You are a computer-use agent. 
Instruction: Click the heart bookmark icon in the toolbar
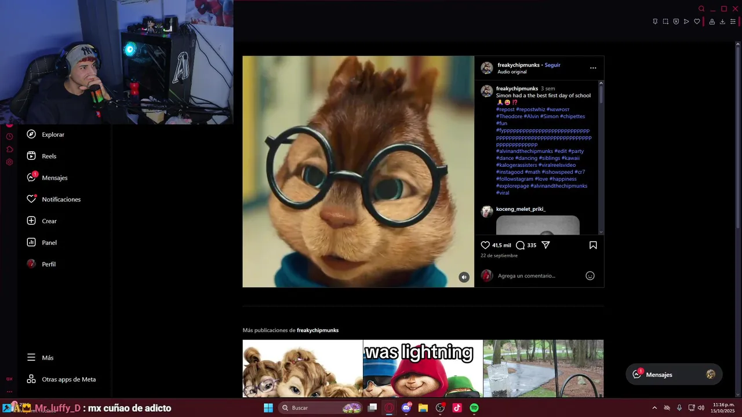(697, 21)
